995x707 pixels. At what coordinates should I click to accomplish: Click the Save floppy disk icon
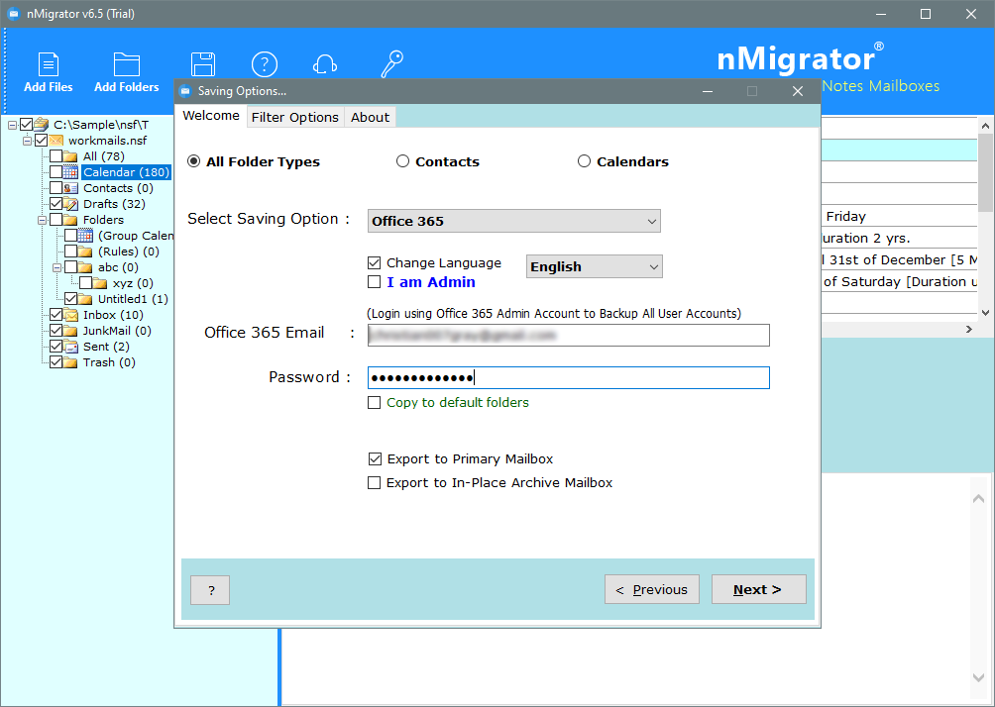[203, 64]
